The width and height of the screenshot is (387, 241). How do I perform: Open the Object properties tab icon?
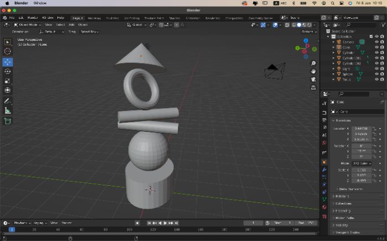click(325, 162)
